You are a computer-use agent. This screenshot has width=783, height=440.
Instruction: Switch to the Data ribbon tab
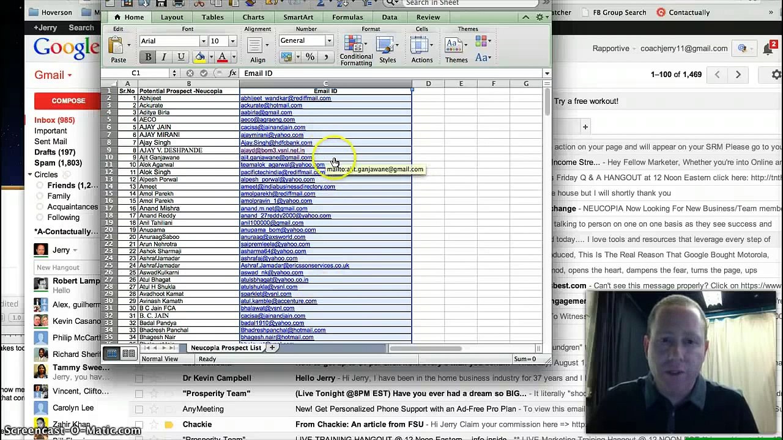pyautogui.click(x=390, y=17)
